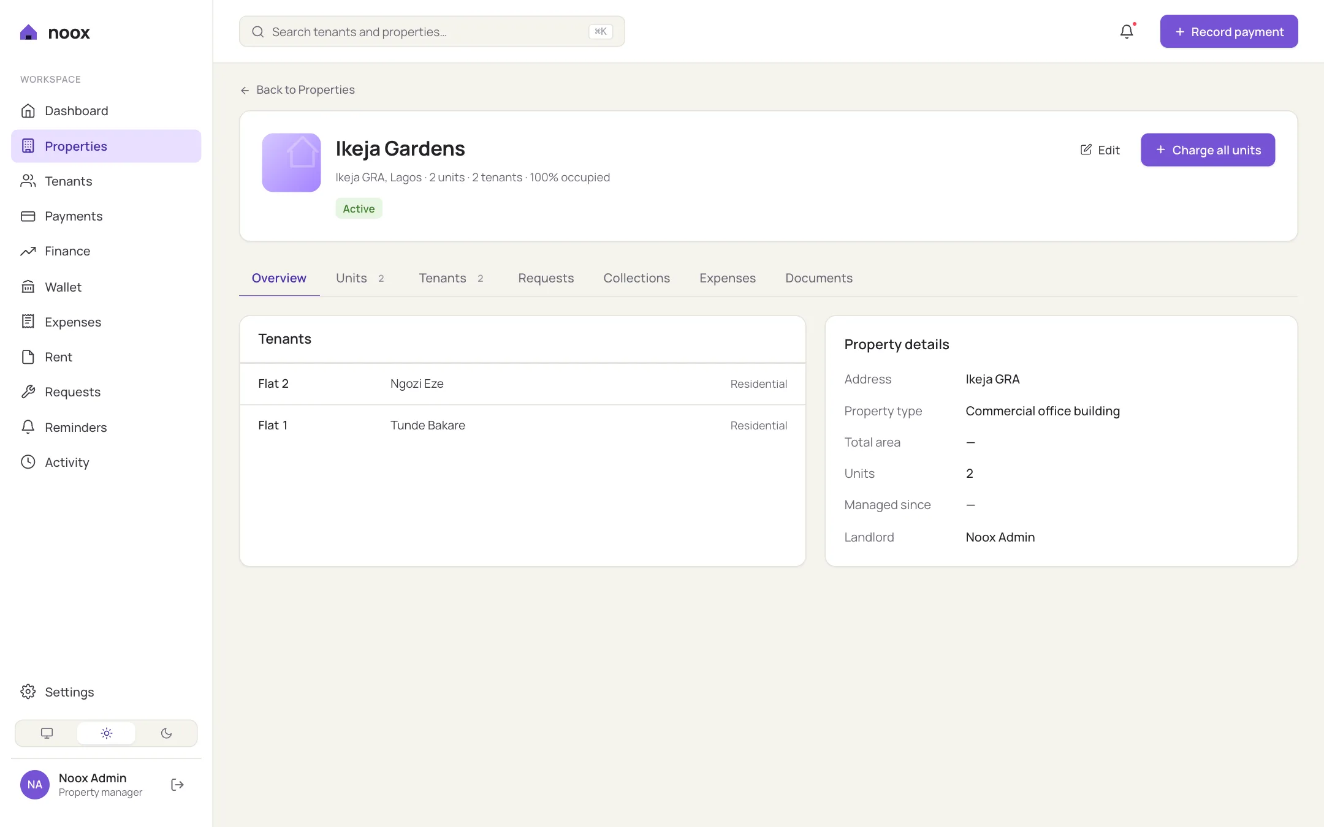The height and width of the screenshot is (827, 1324).
Task: Click the Edit property button
Action: (x=1100, y=149)
